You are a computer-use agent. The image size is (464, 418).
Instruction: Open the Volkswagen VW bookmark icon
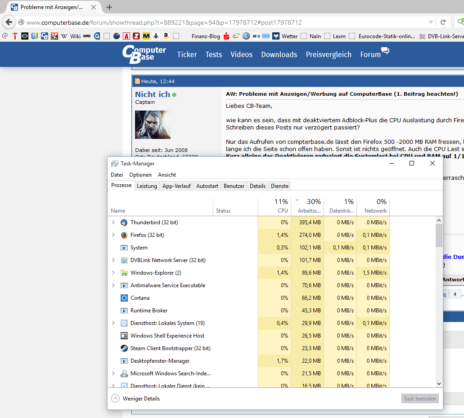tap(246, 36)
